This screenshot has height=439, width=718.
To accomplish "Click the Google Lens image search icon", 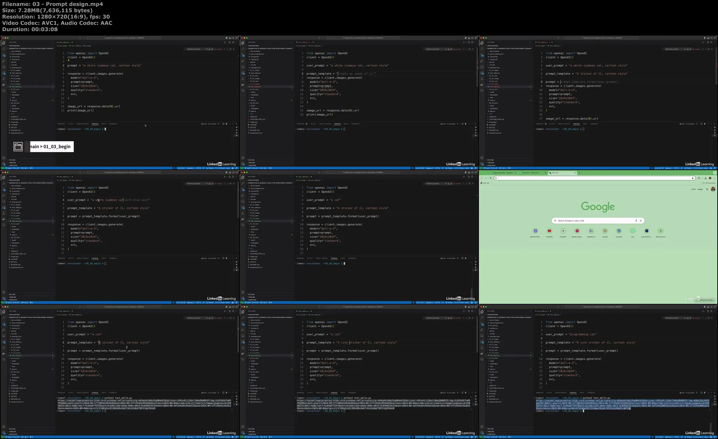I will [641, 221].
